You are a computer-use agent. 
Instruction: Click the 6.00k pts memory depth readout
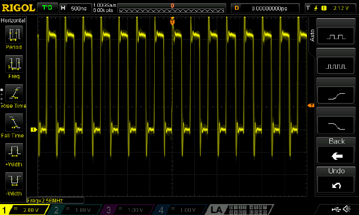point(103,10)
